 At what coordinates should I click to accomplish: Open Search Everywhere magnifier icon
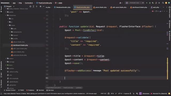(163, 3)
